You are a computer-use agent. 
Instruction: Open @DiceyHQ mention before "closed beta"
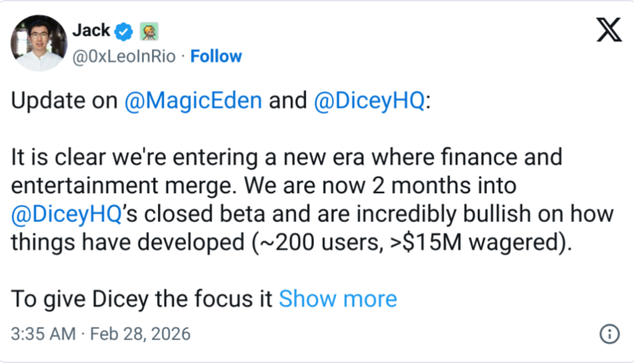point(68,214)
